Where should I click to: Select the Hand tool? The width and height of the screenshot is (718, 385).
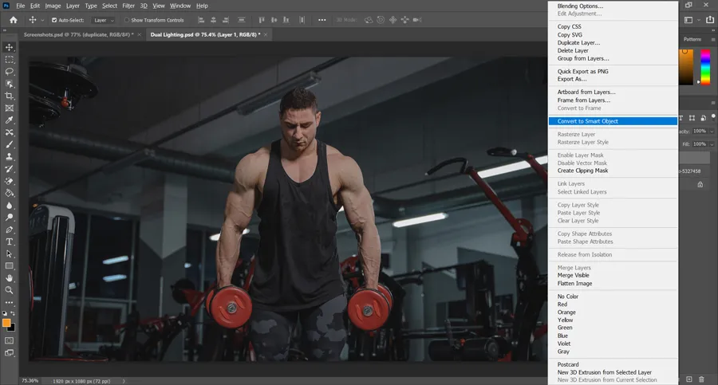tap(10, 277)
